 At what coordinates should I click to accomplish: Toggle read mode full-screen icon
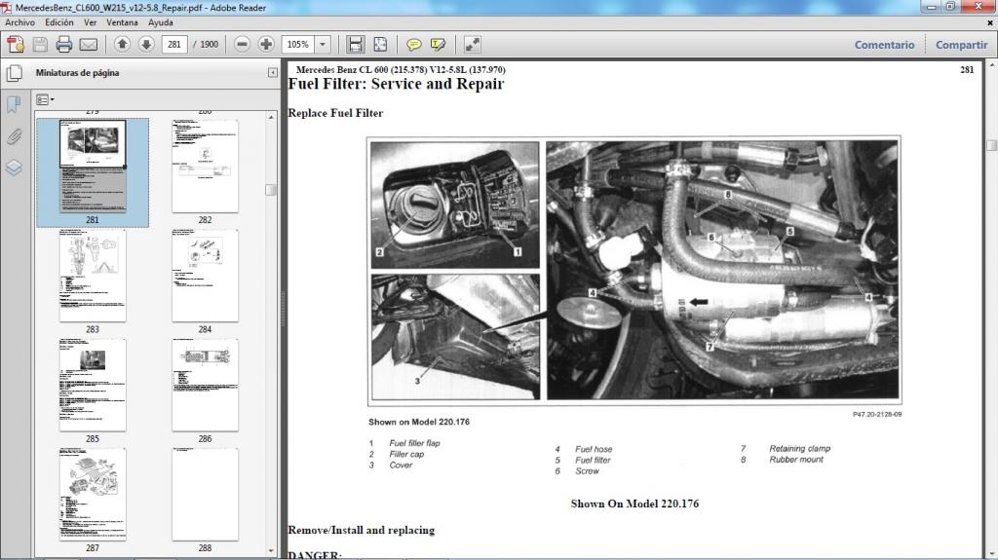pos(473,44)
